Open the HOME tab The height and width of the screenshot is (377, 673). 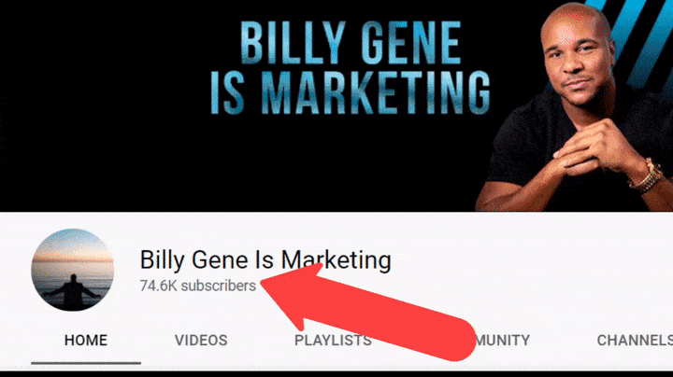coord(86,341)
